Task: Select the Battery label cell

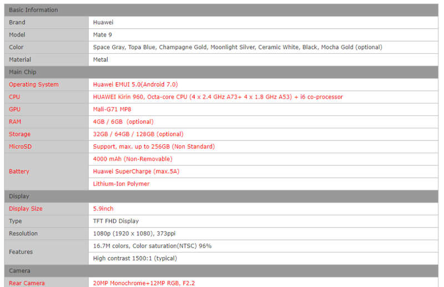Action: coord(47,172)
